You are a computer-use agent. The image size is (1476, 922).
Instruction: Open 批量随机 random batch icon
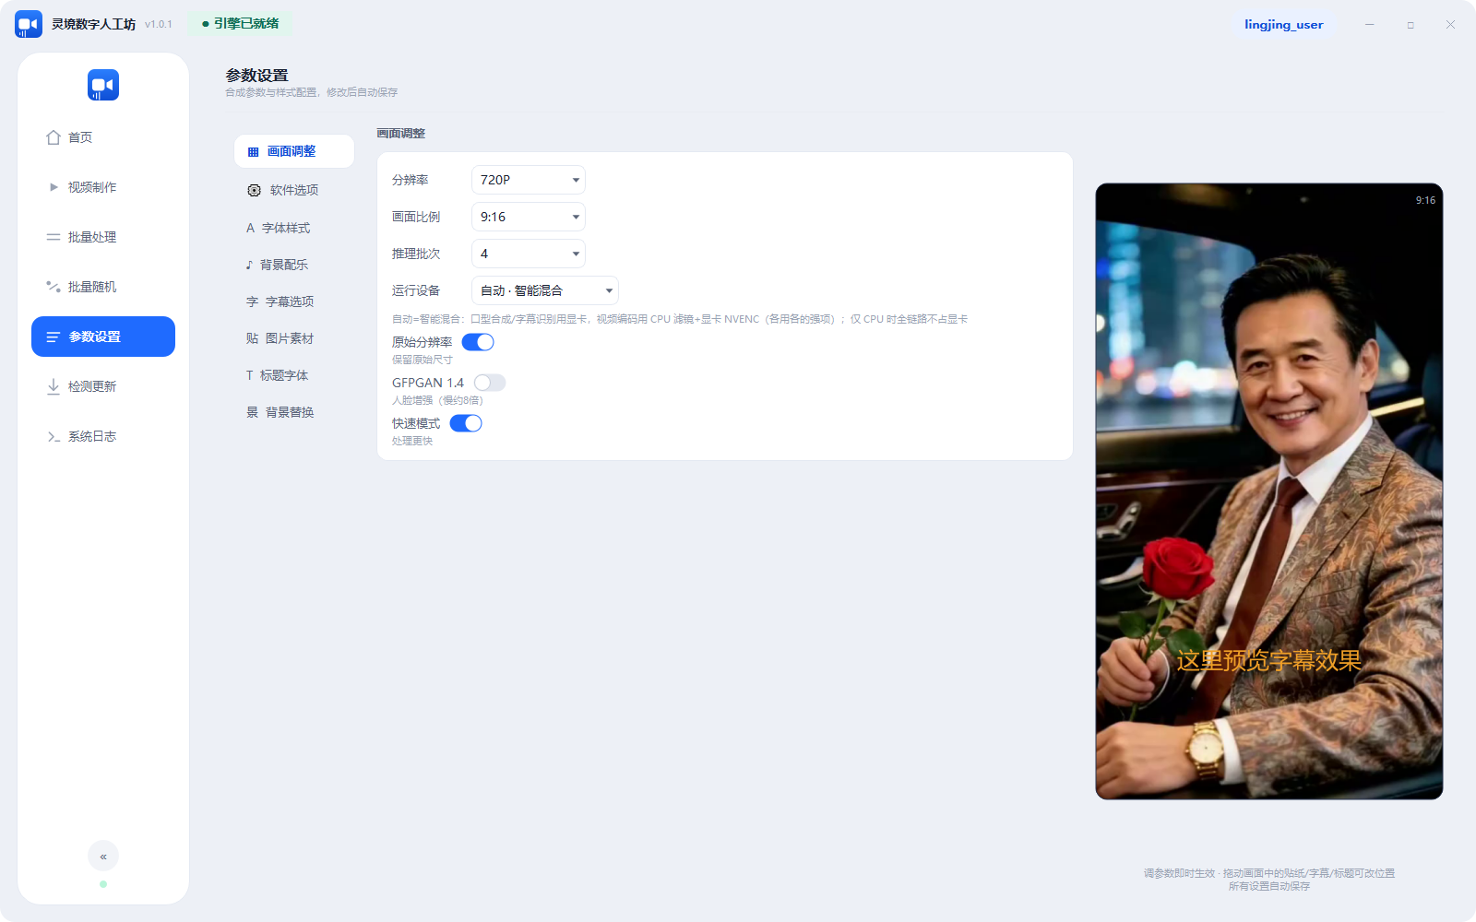coord(54,287)
